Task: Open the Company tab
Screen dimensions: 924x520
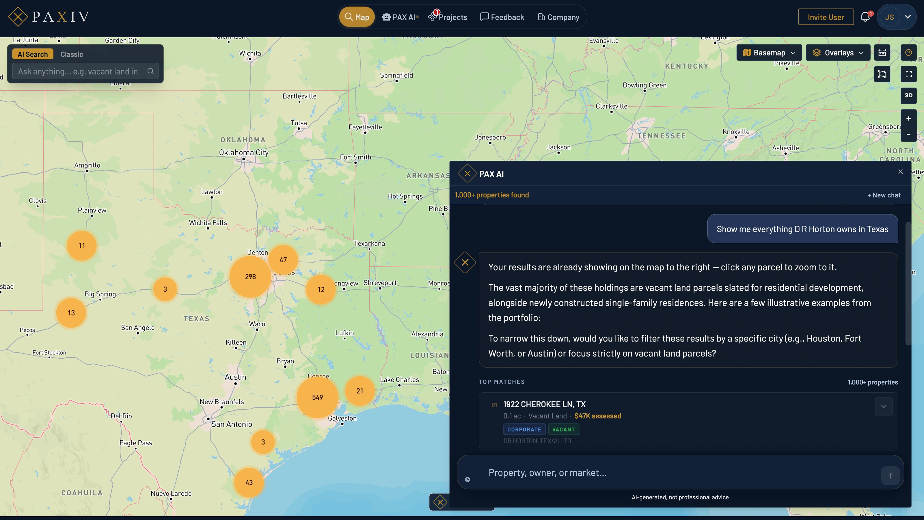Action: pyautogui.click(x=558, y=17)
